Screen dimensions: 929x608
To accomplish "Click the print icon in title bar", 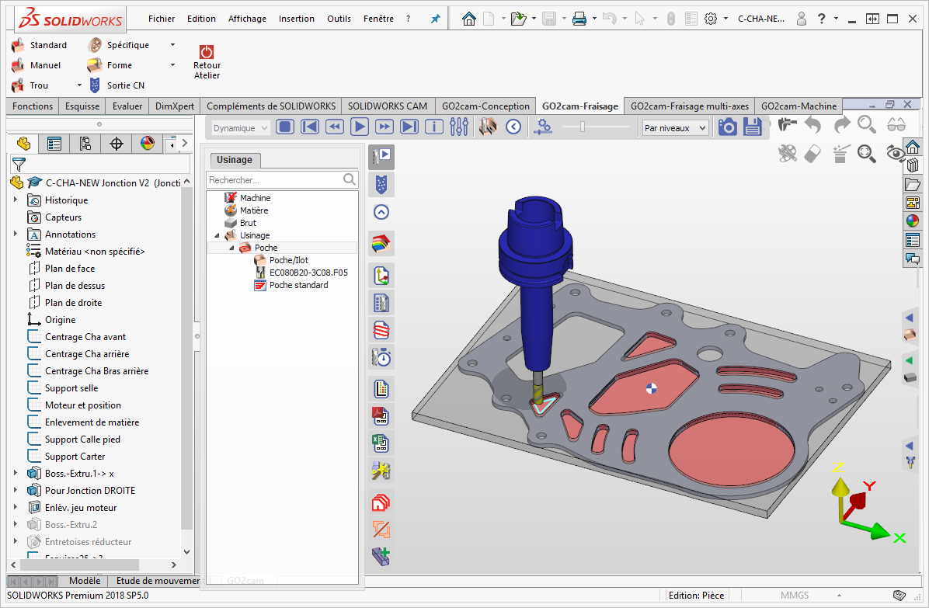I will point(579,19).
